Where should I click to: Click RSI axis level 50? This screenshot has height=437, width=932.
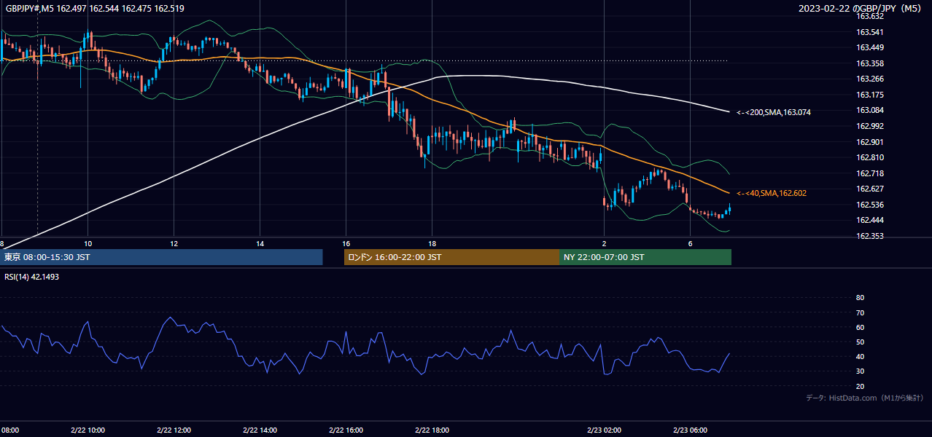(860, 342)
